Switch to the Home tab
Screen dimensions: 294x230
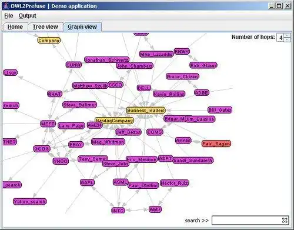tap(15, 27)
